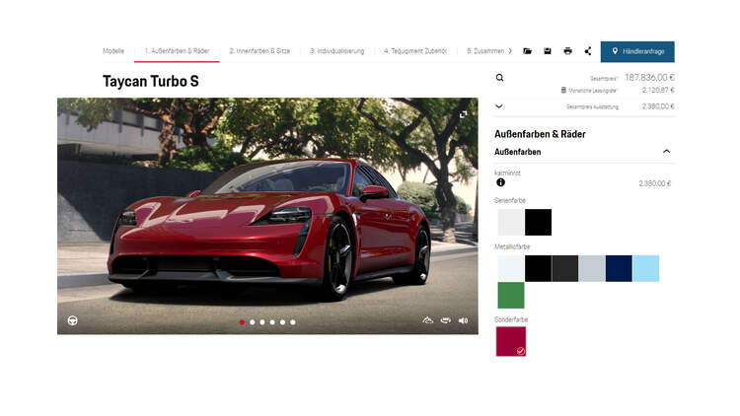740x416 pixels.
Task: Toggle the car sound speaker icon
Action: pyautogui.click(x=463, y=320)
